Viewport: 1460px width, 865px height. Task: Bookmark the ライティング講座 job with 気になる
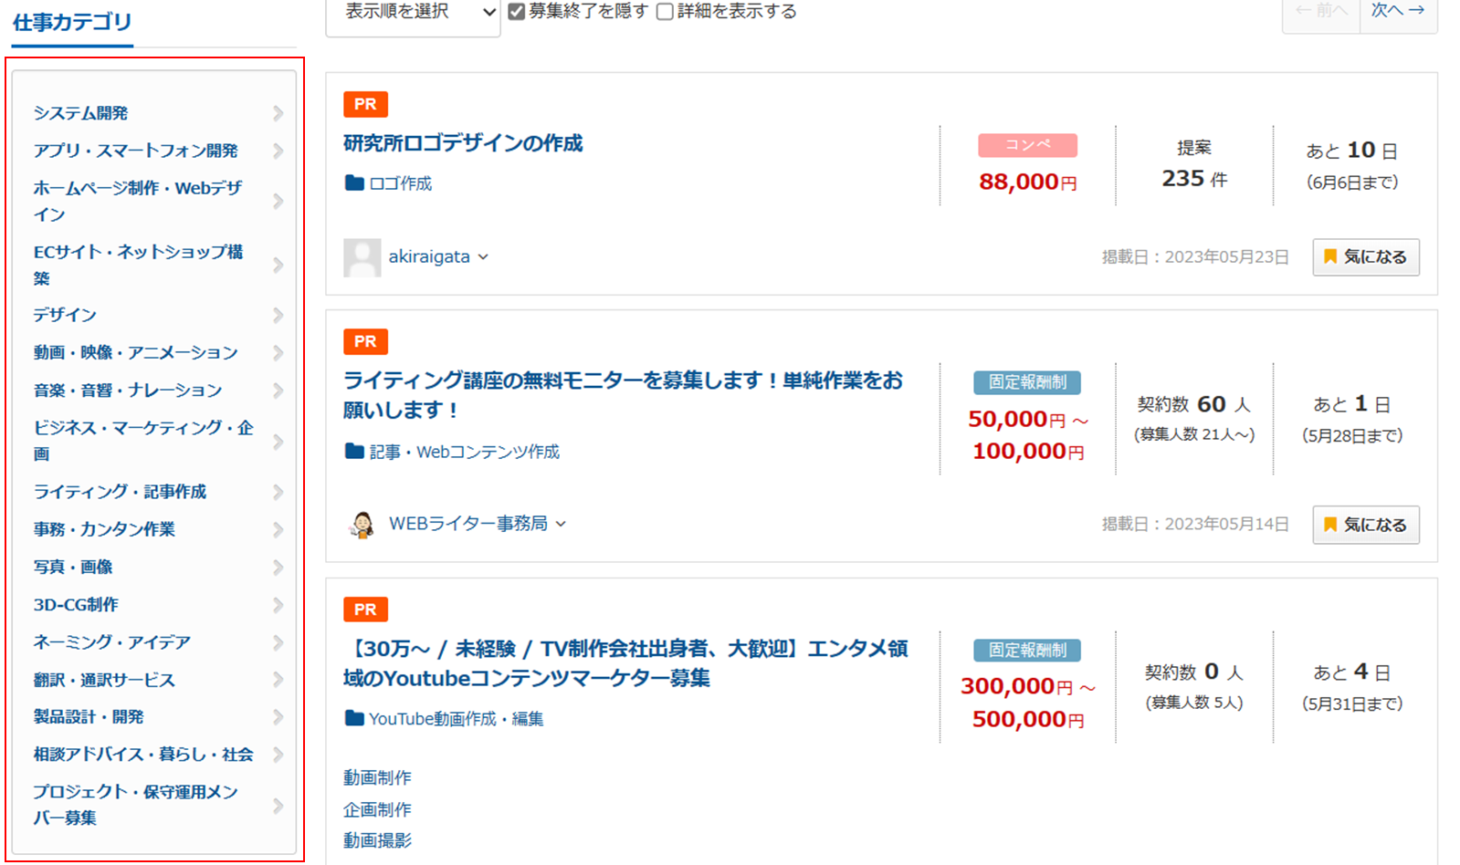coord(1365,525)
